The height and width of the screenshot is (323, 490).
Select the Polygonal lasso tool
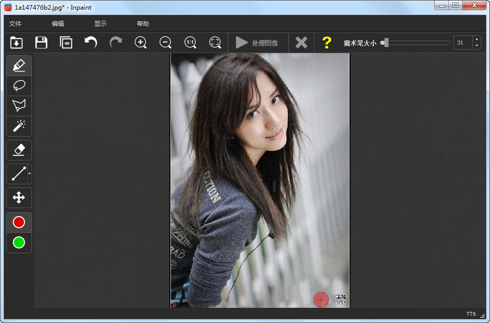[19, 106]
